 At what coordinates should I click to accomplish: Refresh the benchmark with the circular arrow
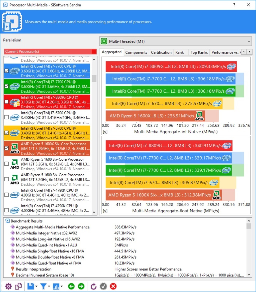coord(93,286)
